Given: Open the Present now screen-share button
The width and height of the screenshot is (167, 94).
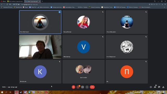Looking at the screenshot, I should coord(82,87).
